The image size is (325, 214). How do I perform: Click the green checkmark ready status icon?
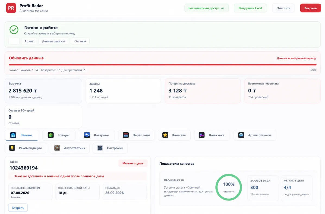14,30
